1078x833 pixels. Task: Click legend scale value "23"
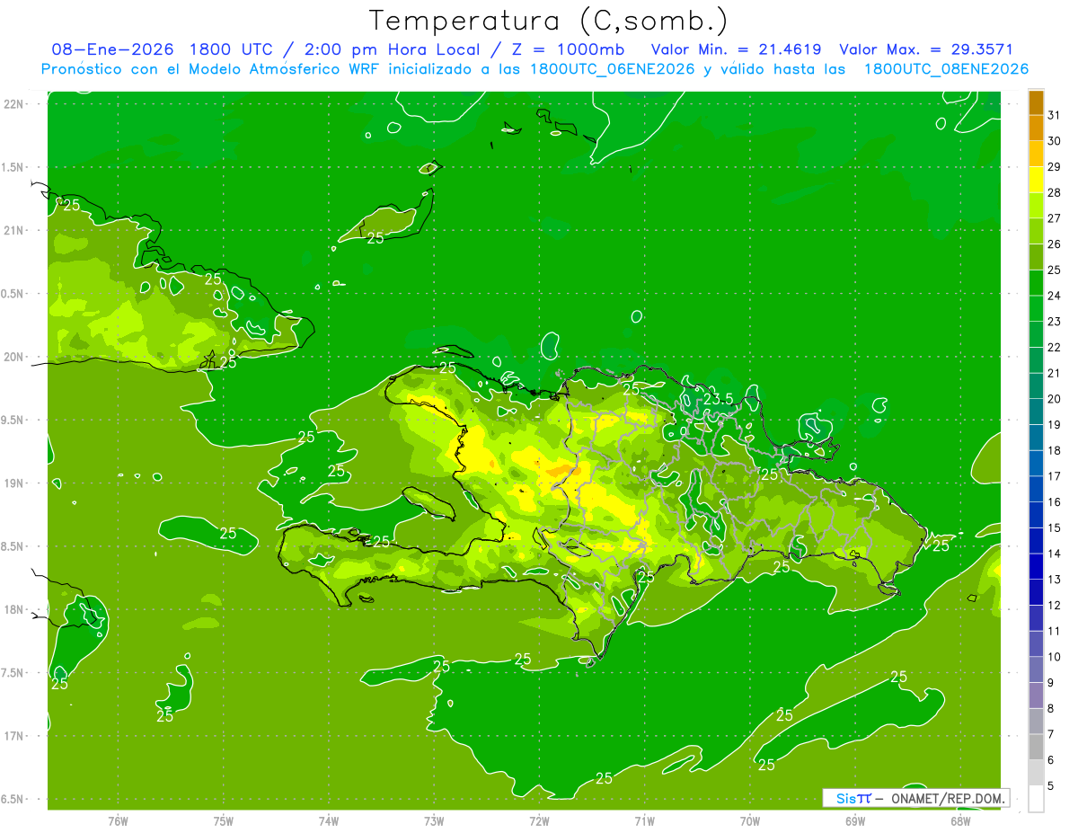1055,322
